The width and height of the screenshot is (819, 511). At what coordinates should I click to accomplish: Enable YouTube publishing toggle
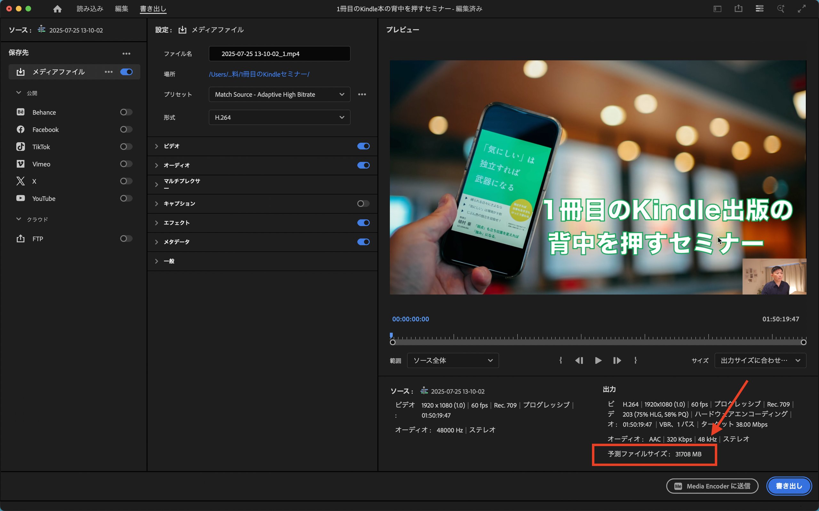pyautogui.click(x=126, y=198)
